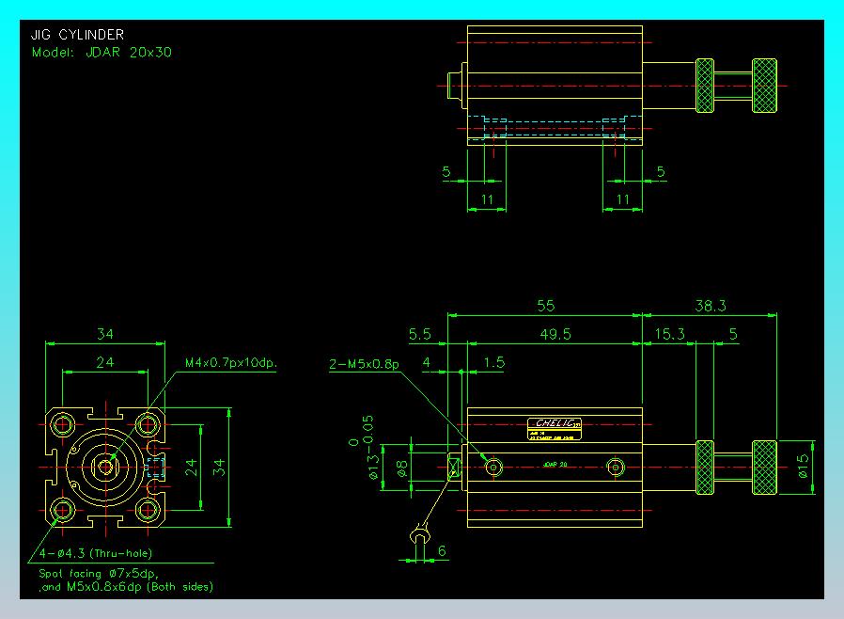844x619 pixels.
Task: Click the ø15 knob diameter dimension
Action: click(805, 466)
